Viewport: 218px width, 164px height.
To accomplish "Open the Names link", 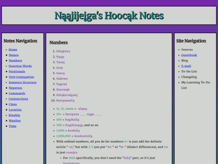I will (x=14, y=55).
